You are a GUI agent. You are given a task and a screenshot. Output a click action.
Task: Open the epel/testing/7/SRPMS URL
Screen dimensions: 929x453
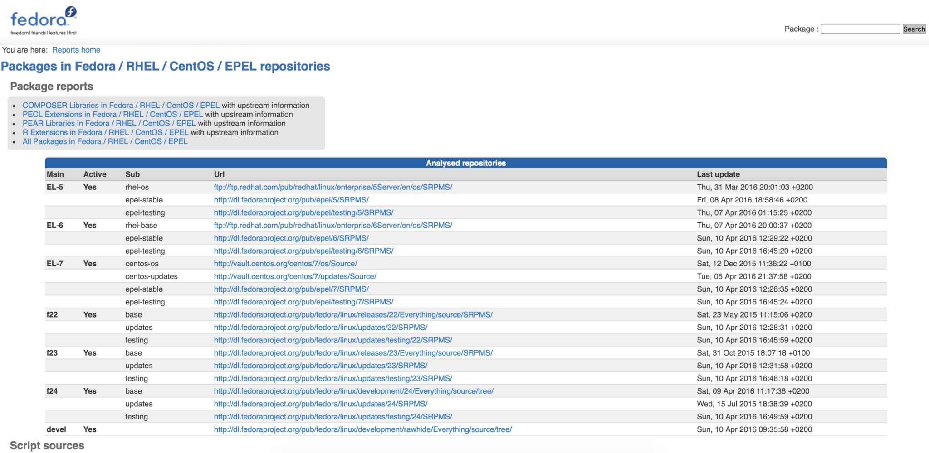click(x=303, y=302)
